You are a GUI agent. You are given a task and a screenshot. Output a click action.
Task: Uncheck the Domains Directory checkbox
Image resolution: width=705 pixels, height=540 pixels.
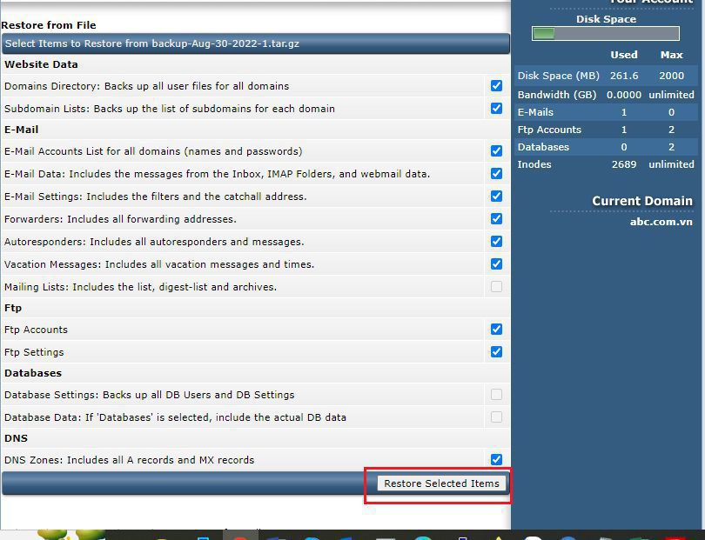(x=496, y=86)
